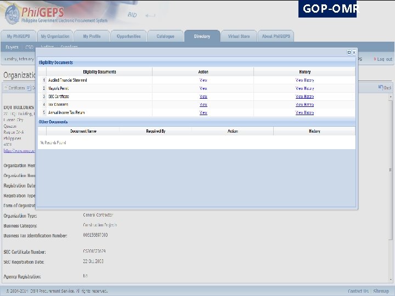This screenshot has width=395, height=296.
Task: Click the No Records Found text
Action: (x=53, y=143)
